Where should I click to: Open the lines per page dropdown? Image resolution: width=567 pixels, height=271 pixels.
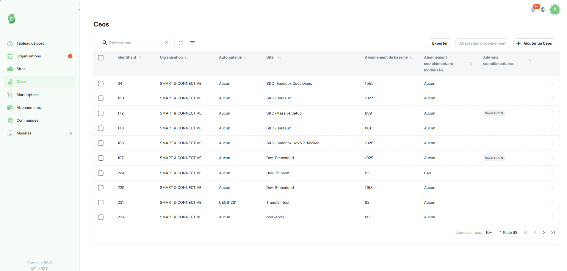(x=489, y=233)
